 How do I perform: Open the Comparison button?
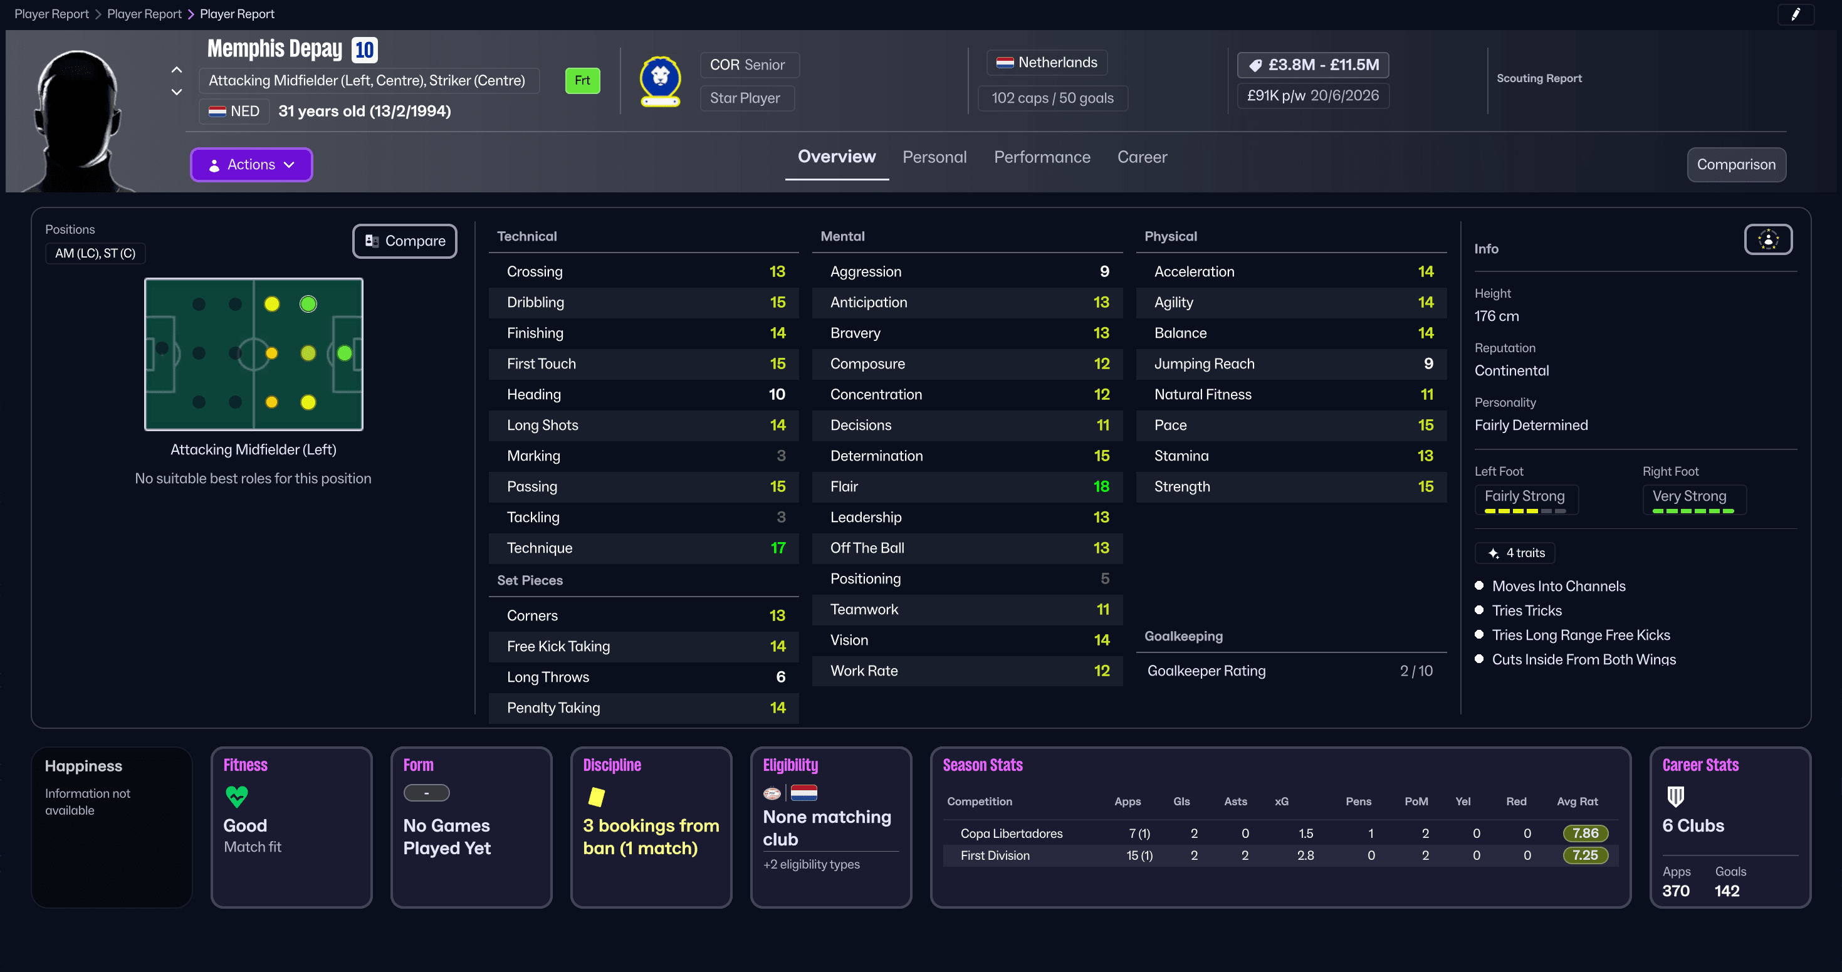[x=1736, y=164]
